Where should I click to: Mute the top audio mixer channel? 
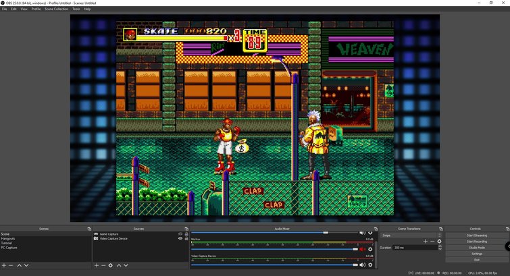click(x=362, y=233)
